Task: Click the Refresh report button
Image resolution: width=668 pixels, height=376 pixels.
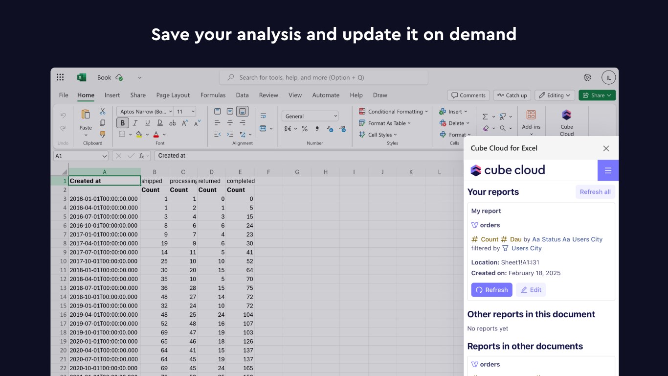Action: coord(491,290)
